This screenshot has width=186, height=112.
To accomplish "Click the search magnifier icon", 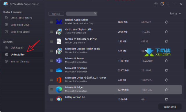I will (x=95, y=14).
